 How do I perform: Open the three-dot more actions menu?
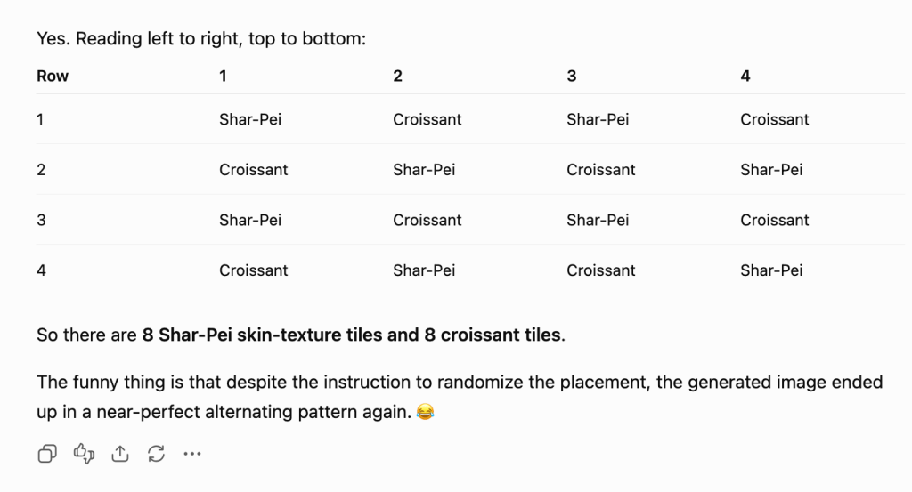(192, 454)
